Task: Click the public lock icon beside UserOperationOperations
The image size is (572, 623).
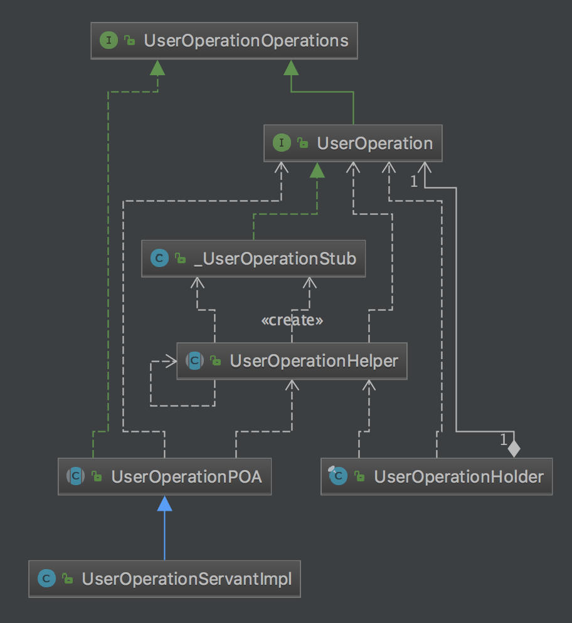Action: click(x=130, y=40)
